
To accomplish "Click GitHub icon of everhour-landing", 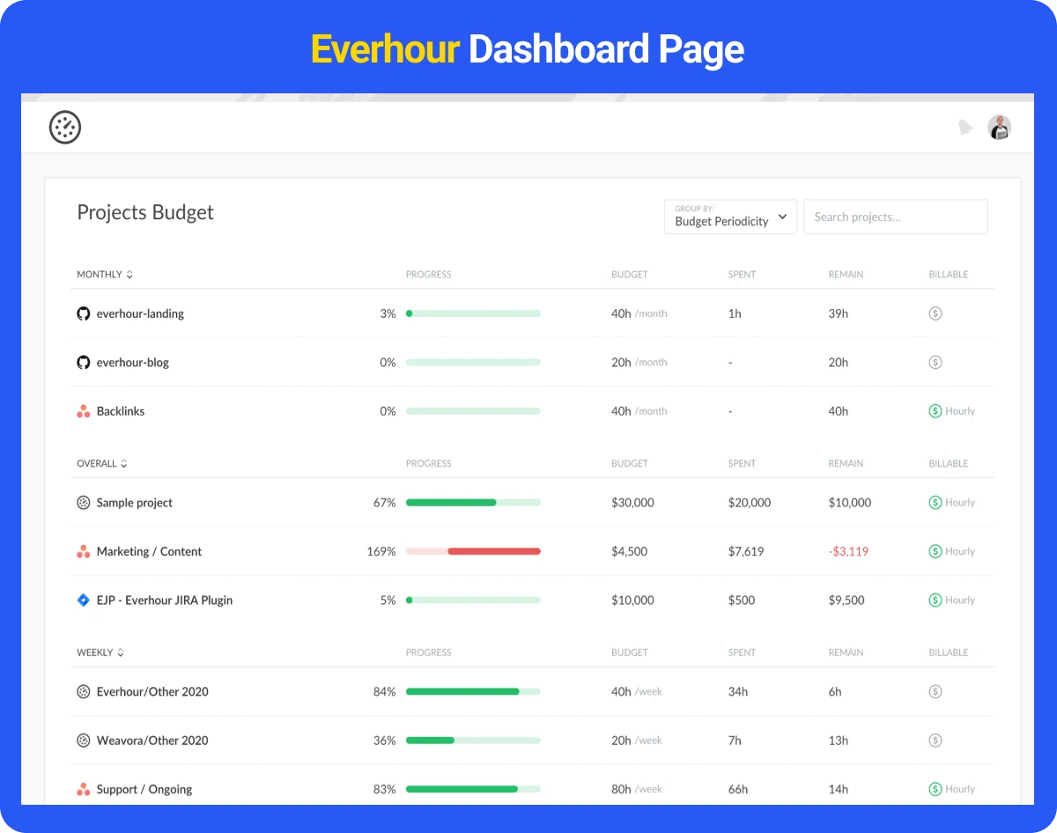I will [x=84, y=313].
